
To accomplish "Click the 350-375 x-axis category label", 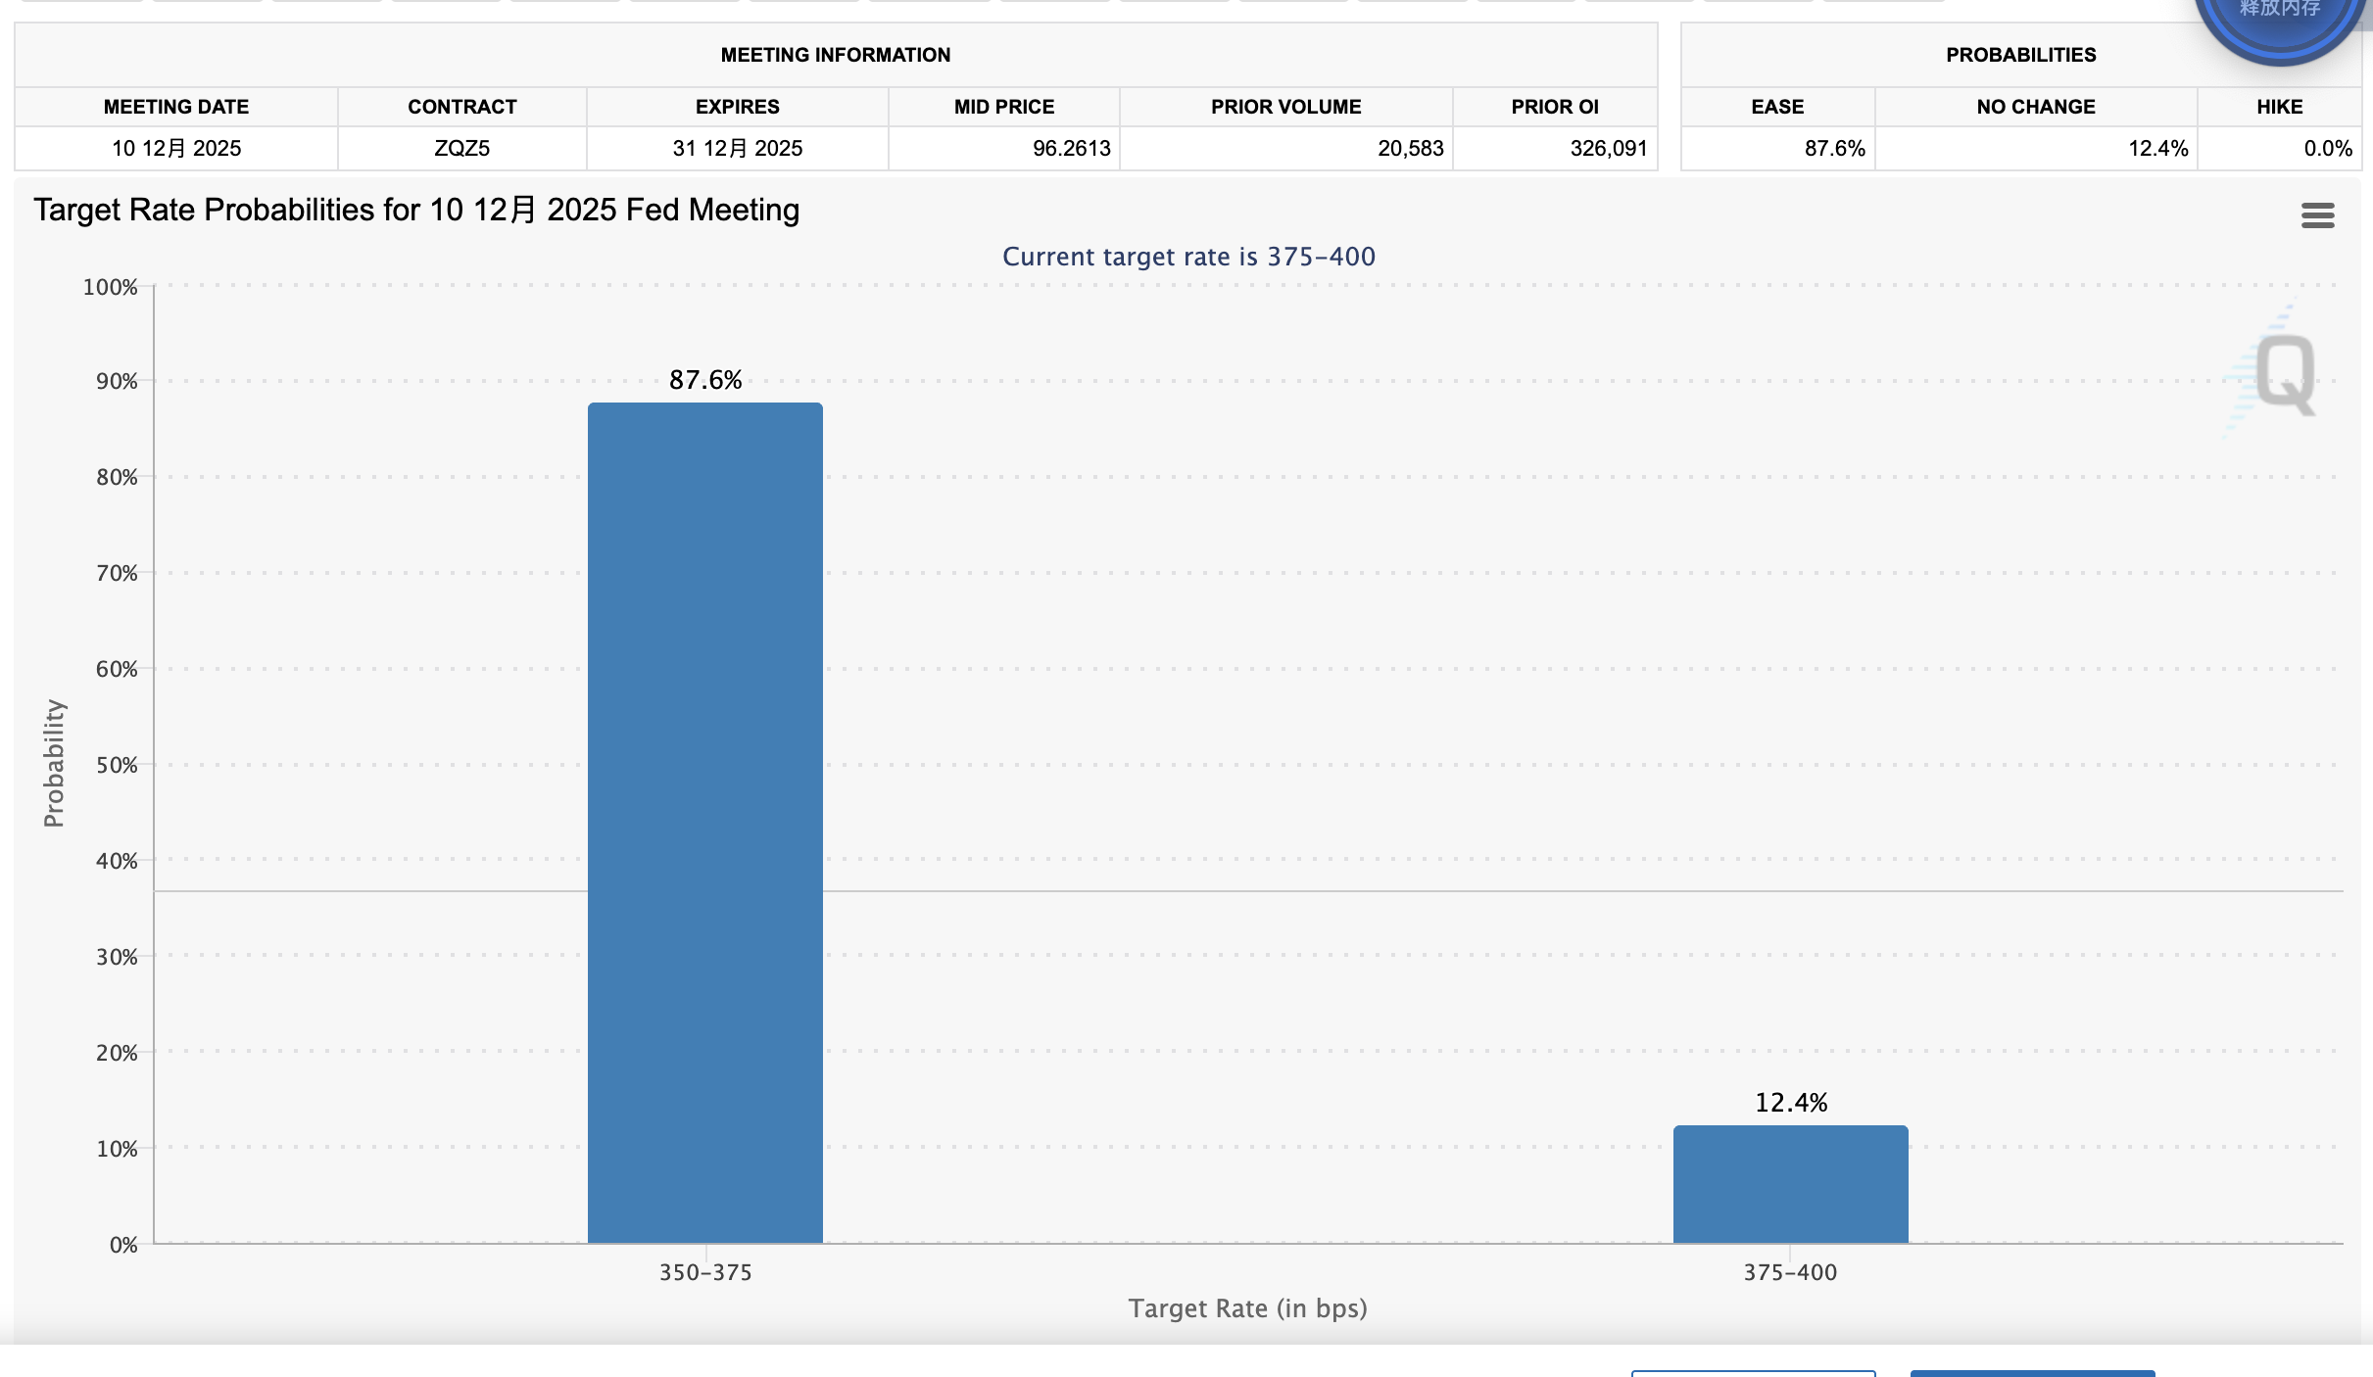I will coord(704,1272).
